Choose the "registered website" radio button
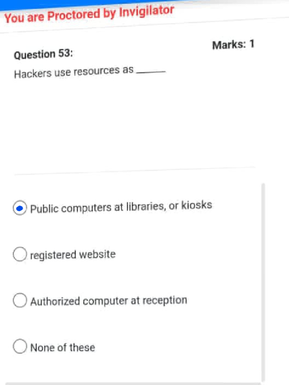 20,255
